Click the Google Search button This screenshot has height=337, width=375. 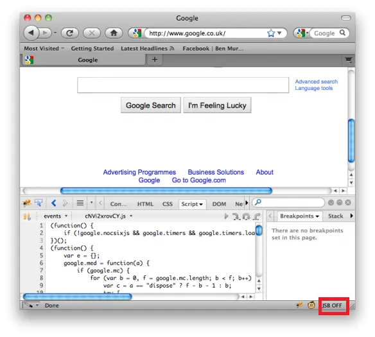point(151,105)
